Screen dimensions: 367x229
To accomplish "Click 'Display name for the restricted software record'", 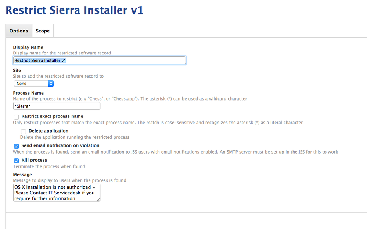I will (62, 53).
